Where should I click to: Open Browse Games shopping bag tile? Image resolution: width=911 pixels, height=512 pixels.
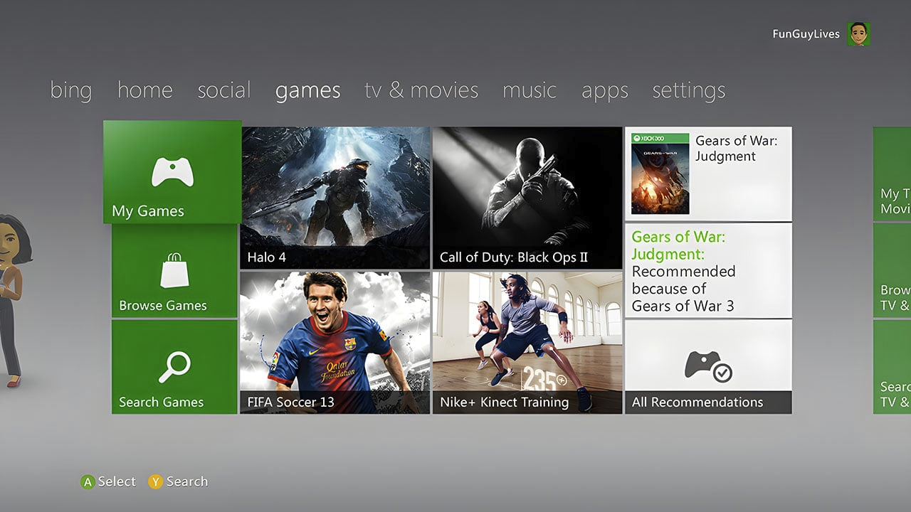coord(174,271)
